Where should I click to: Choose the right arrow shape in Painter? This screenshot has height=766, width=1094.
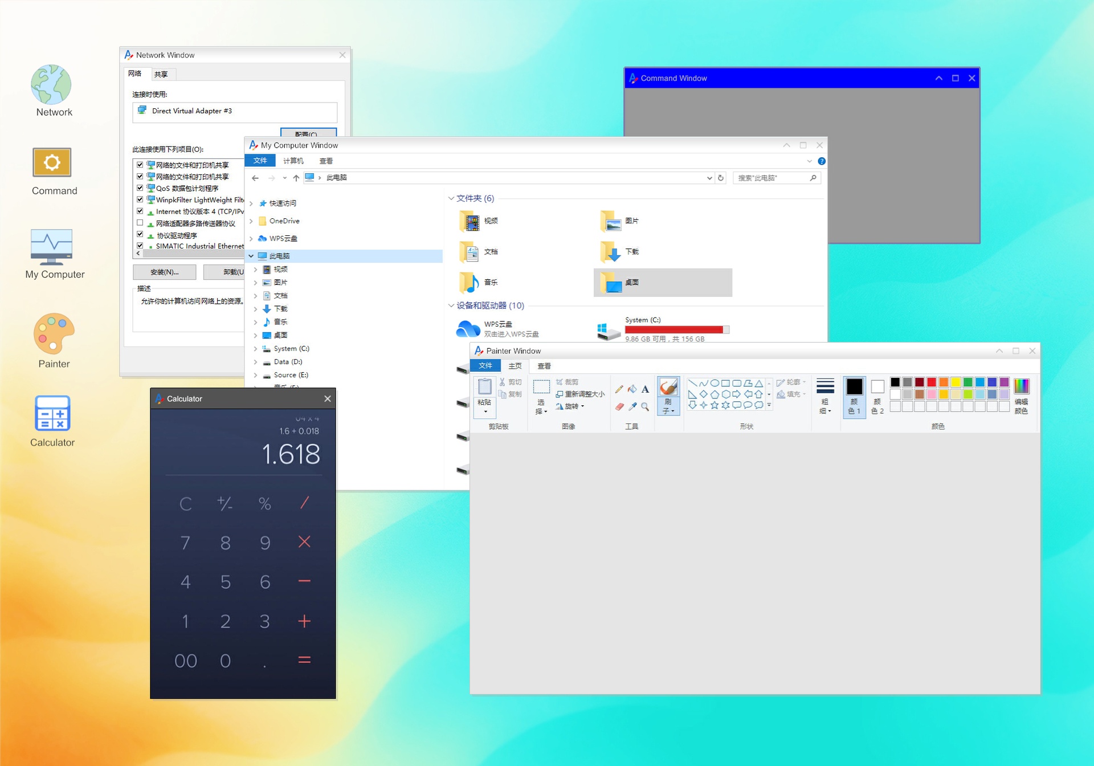(737, 394)
